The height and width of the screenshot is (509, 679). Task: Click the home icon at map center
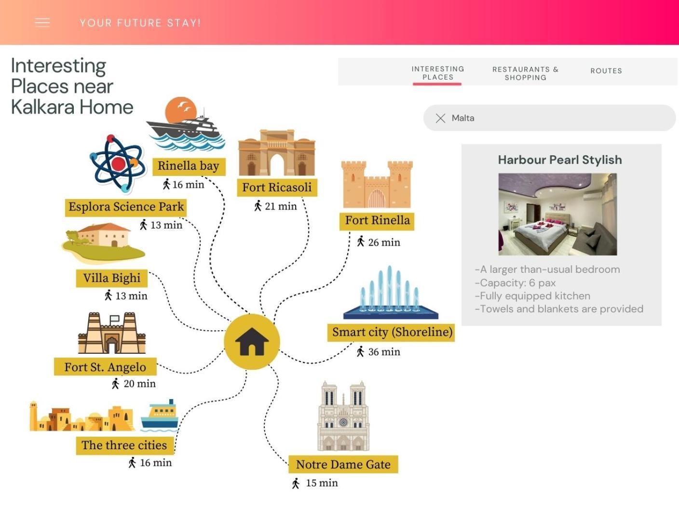252,342
